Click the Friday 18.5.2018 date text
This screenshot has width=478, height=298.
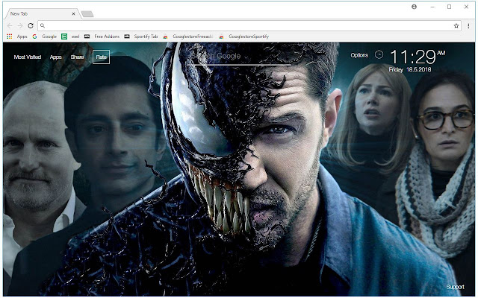pos(410,69)
